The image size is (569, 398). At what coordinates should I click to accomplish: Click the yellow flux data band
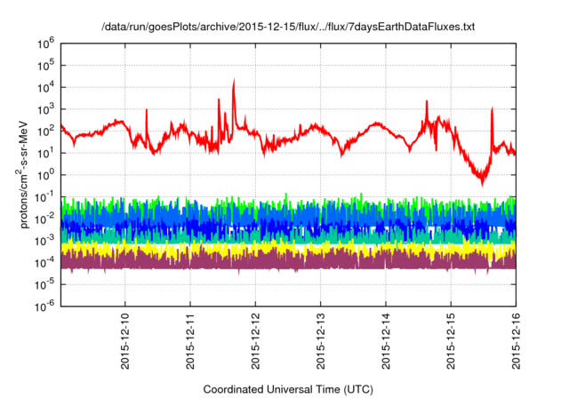pos(288,250)
